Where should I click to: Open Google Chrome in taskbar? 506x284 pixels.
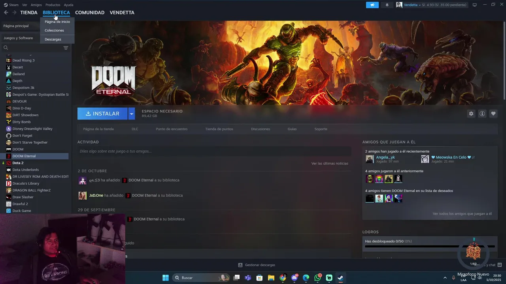coord(283,278)
